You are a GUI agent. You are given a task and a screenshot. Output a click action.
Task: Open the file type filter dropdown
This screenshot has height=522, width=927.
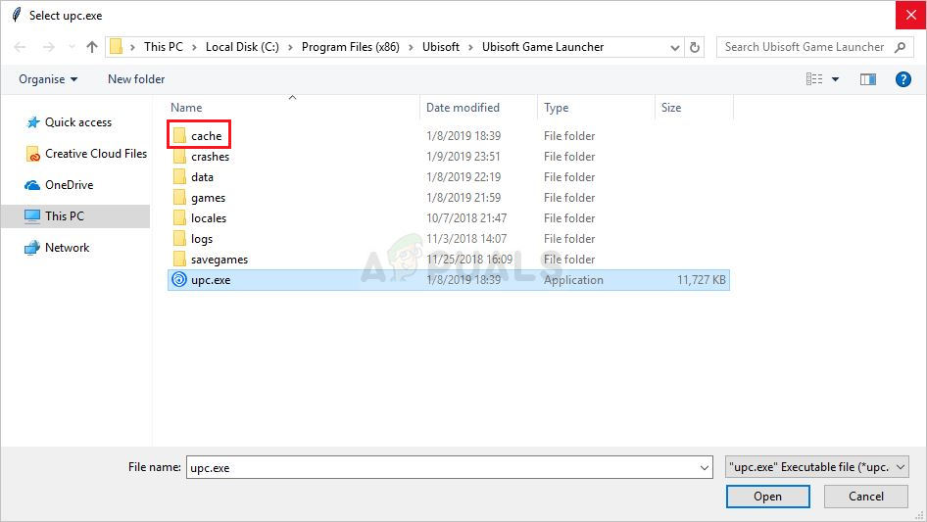(817, 467)
